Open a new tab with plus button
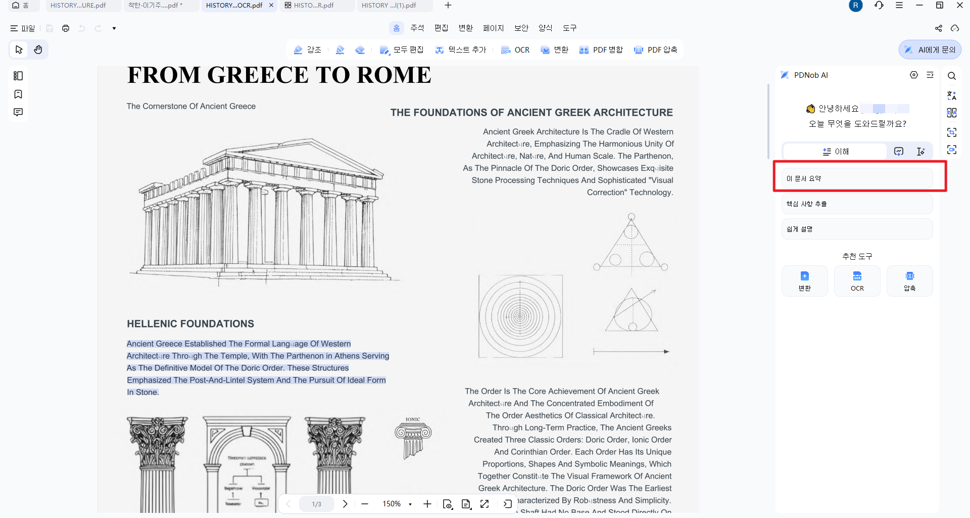Viewport: 970px width, 518px height. point(448,6)
